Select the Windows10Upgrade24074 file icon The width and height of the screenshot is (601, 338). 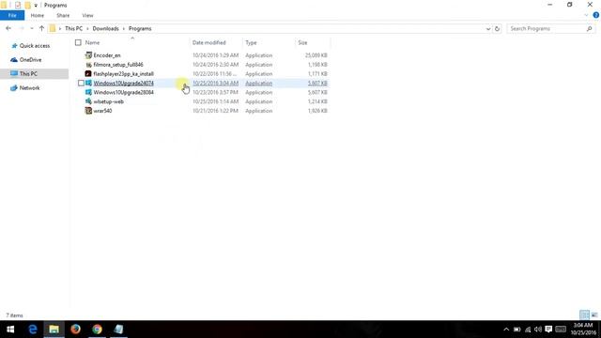pyautogui.click(x=88, y=84)
